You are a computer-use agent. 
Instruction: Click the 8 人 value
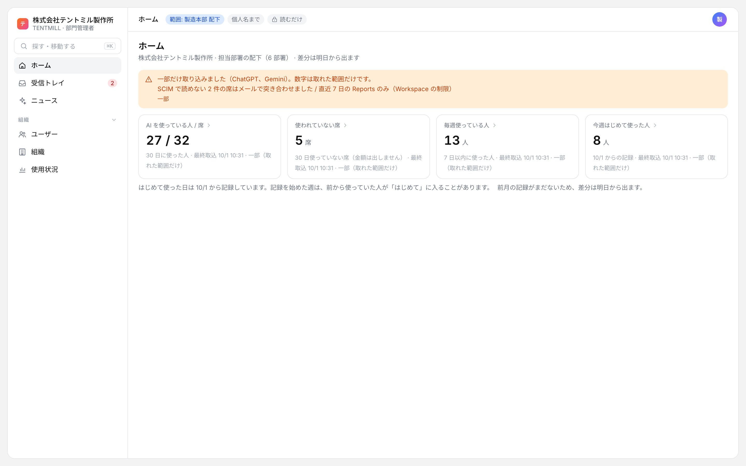point(601,141)
